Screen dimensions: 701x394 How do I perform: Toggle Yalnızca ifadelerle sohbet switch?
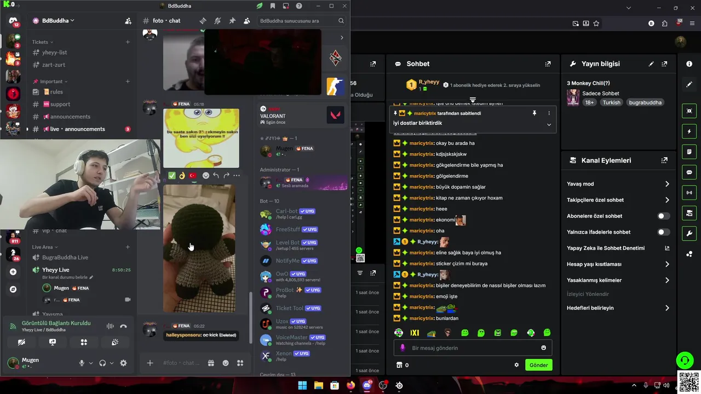(663, 232)
